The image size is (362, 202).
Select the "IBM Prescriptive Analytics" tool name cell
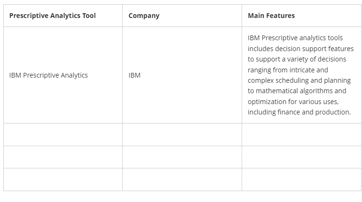tap(49, 75)
